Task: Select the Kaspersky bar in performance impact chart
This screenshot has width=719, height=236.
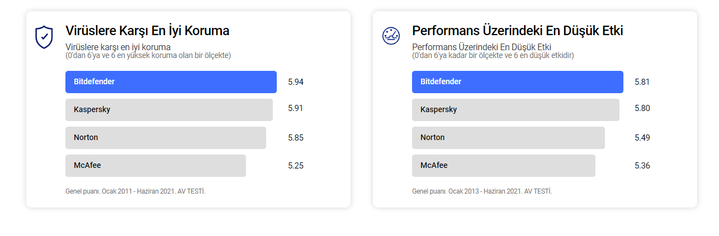Action: (x=515, y=110)
